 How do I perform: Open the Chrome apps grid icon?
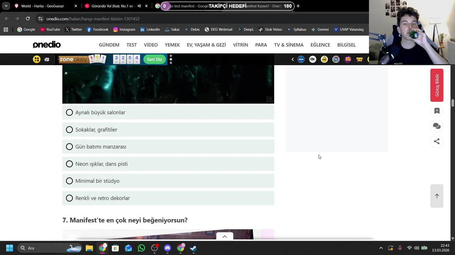pos(6,29)
